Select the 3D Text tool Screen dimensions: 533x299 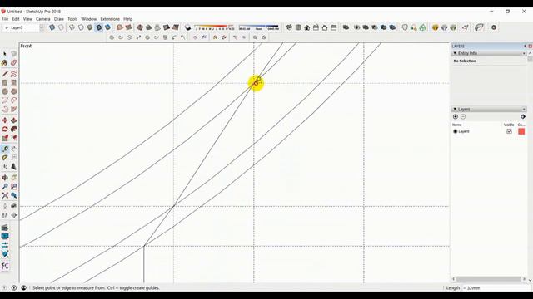tap(13, 166)
